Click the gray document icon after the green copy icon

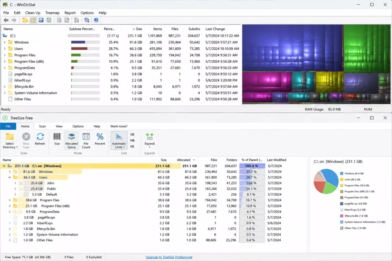tap(59, 20)
